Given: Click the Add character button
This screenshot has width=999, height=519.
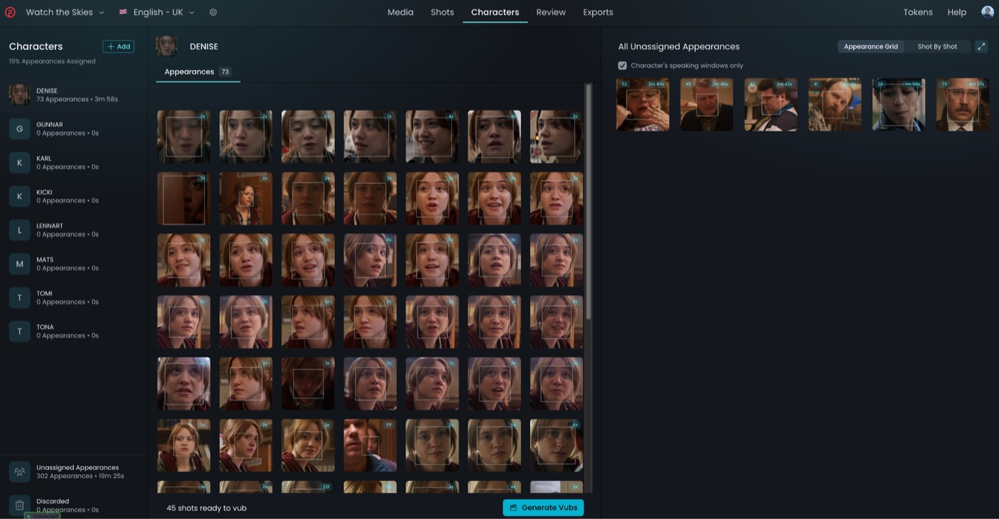Looking at the screenshot, I should tap(119, 46).
